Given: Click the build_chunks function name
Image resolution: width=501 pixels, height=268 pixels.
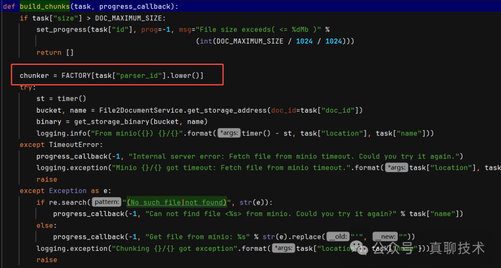Looking at the screenshot, I should (45, 6).
